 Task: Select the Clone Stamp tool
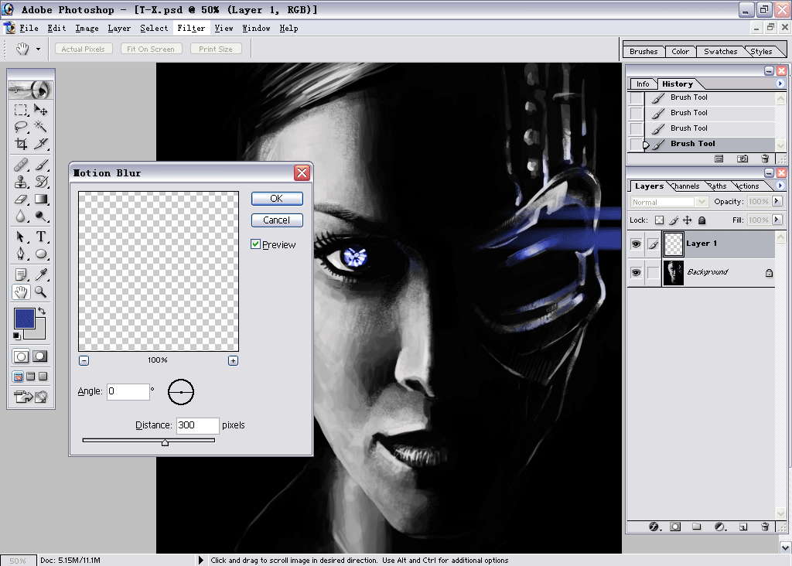pyautogui.click(x=21, y=182)
